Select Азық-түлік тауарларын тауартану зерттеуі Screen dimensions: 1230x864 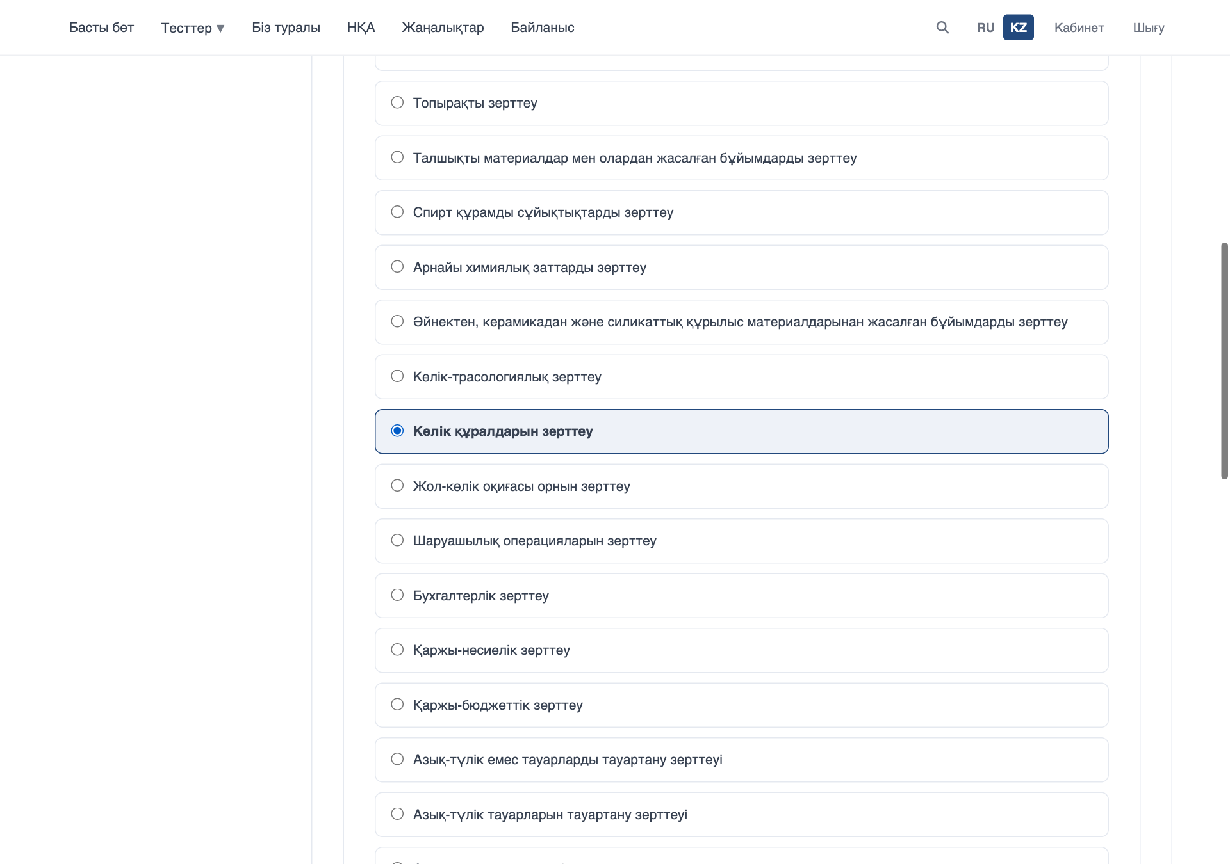point(741,815)
